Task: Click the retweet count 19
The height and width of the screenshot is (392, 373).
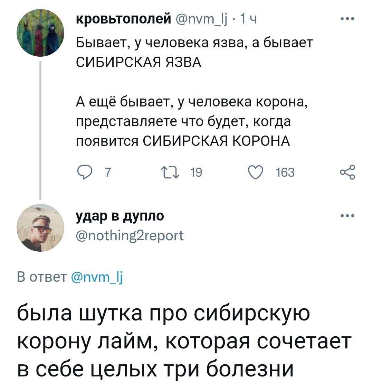Action: click(196, 172)
